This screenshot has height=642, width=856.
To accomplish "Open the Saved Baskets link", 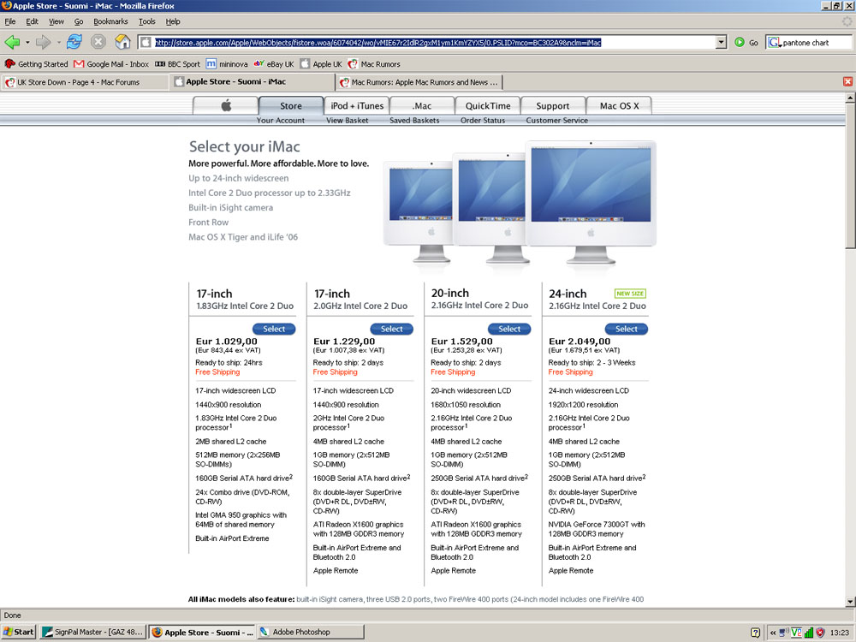I will [414, 120].
